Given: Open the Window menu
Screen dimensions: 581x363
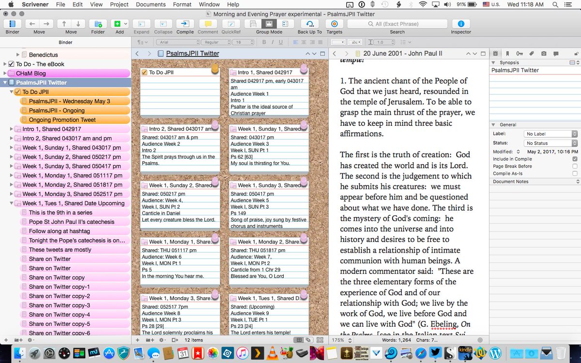Looking at the screenshot, I should click(x=209, y=4).
